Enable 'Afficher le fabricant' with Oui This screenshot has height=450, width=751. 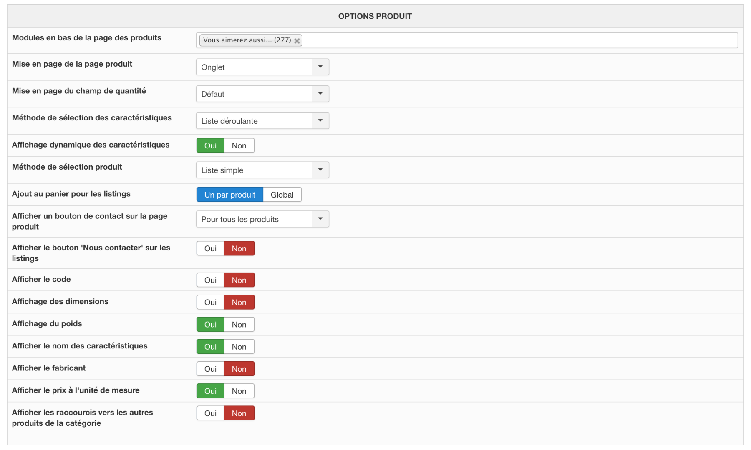[x=210, y=369]
